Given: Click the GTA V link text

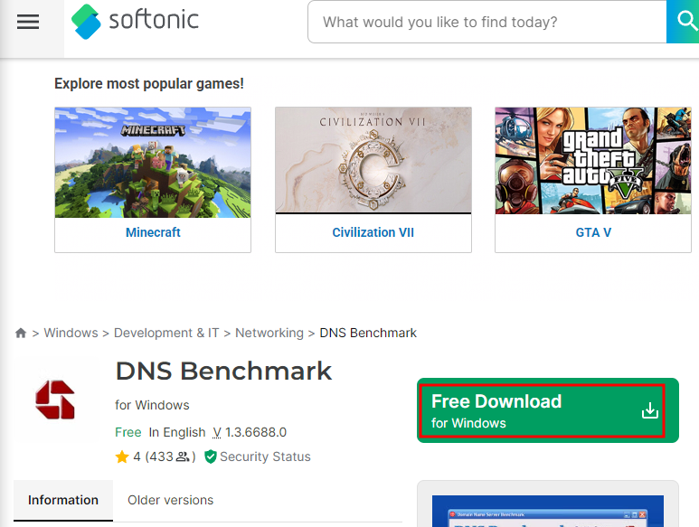Looking at the screenshot, I should tap(593, 232).
